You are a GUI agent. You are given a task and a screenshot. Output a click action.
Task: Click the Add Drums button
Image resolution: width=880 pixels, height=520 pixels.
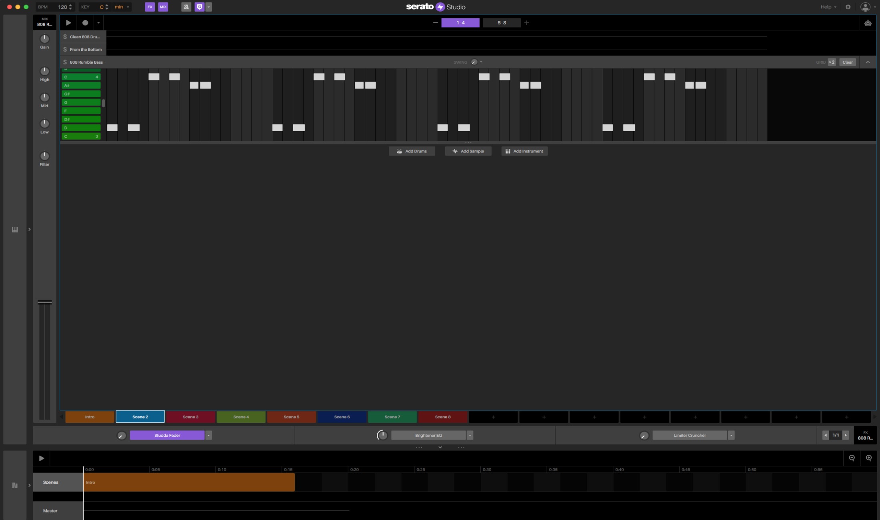point(412,151)
